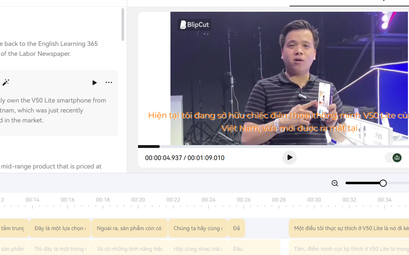Jump to the 00:28 timeline mark
The image size is (409, 255).
click(279, 200)
